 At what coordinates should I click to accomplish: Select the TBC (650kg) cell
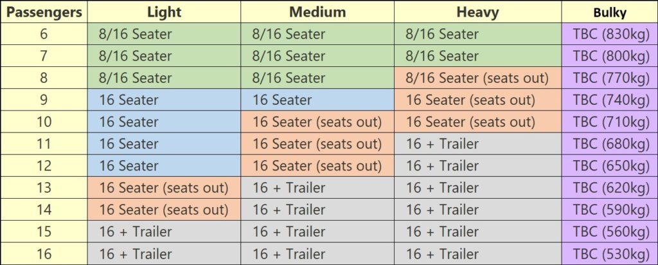pos(609,165)
